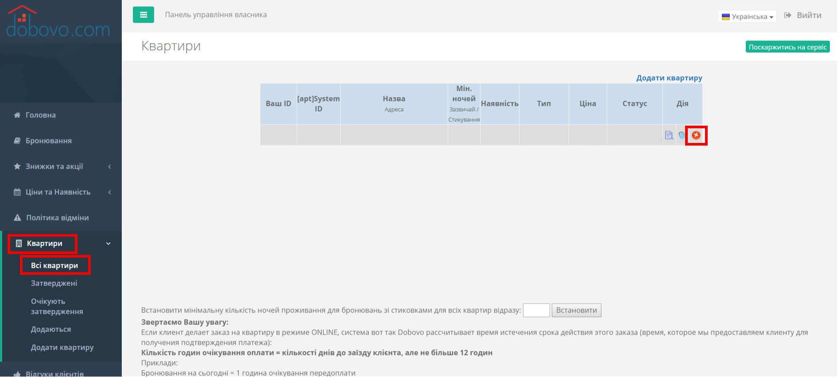837x377 pixels.
Task: Click the Додати квартиру link above the table
Action: [669, 78]
